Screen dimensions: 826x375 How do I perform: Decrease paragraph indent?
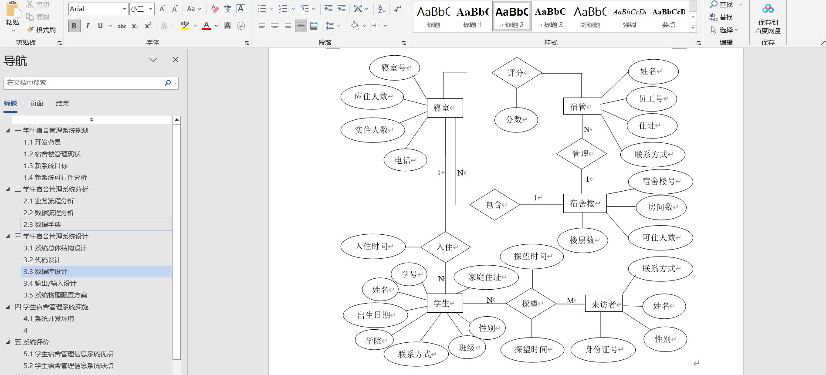[x=328, y=9]
